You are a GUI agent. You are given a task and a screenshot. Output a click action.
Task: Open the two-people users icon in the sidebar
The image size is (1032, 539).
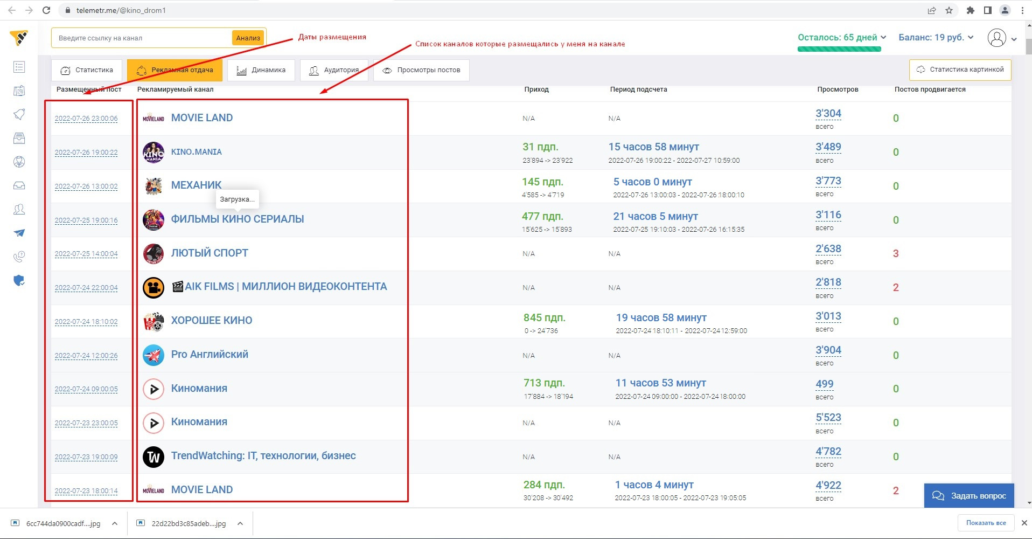pyautogui.click(x=19, y=209)
